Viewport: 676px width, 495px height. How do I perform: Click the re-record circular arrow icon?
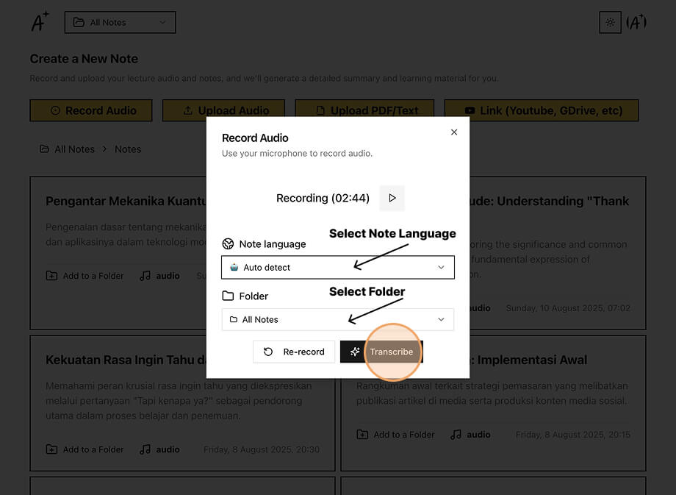(x=268, y=352)
